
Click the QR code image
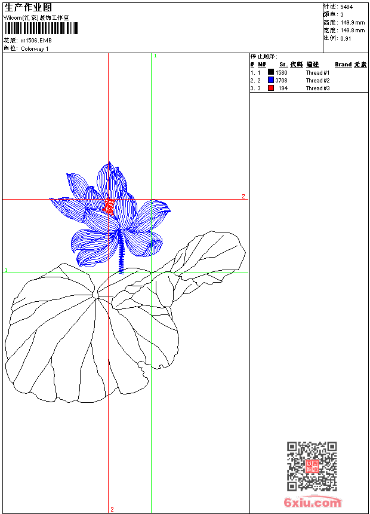tap(312, 466)
